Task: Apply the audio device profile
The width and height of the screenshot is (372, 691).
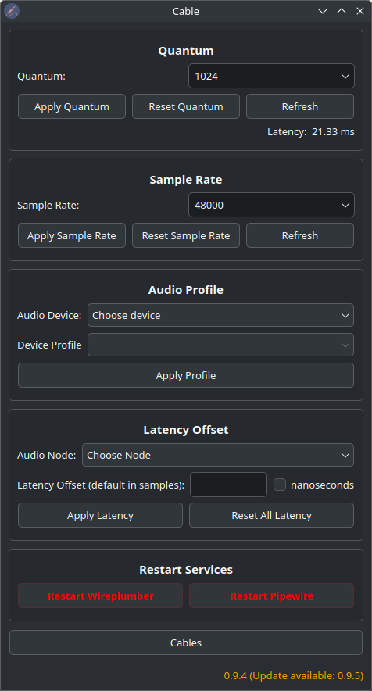Action: pos(186,375)
